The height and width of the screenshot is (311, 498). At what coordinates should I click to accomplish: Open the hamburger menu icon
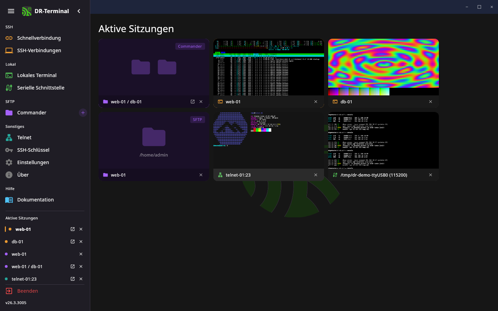tap(11, 11)
